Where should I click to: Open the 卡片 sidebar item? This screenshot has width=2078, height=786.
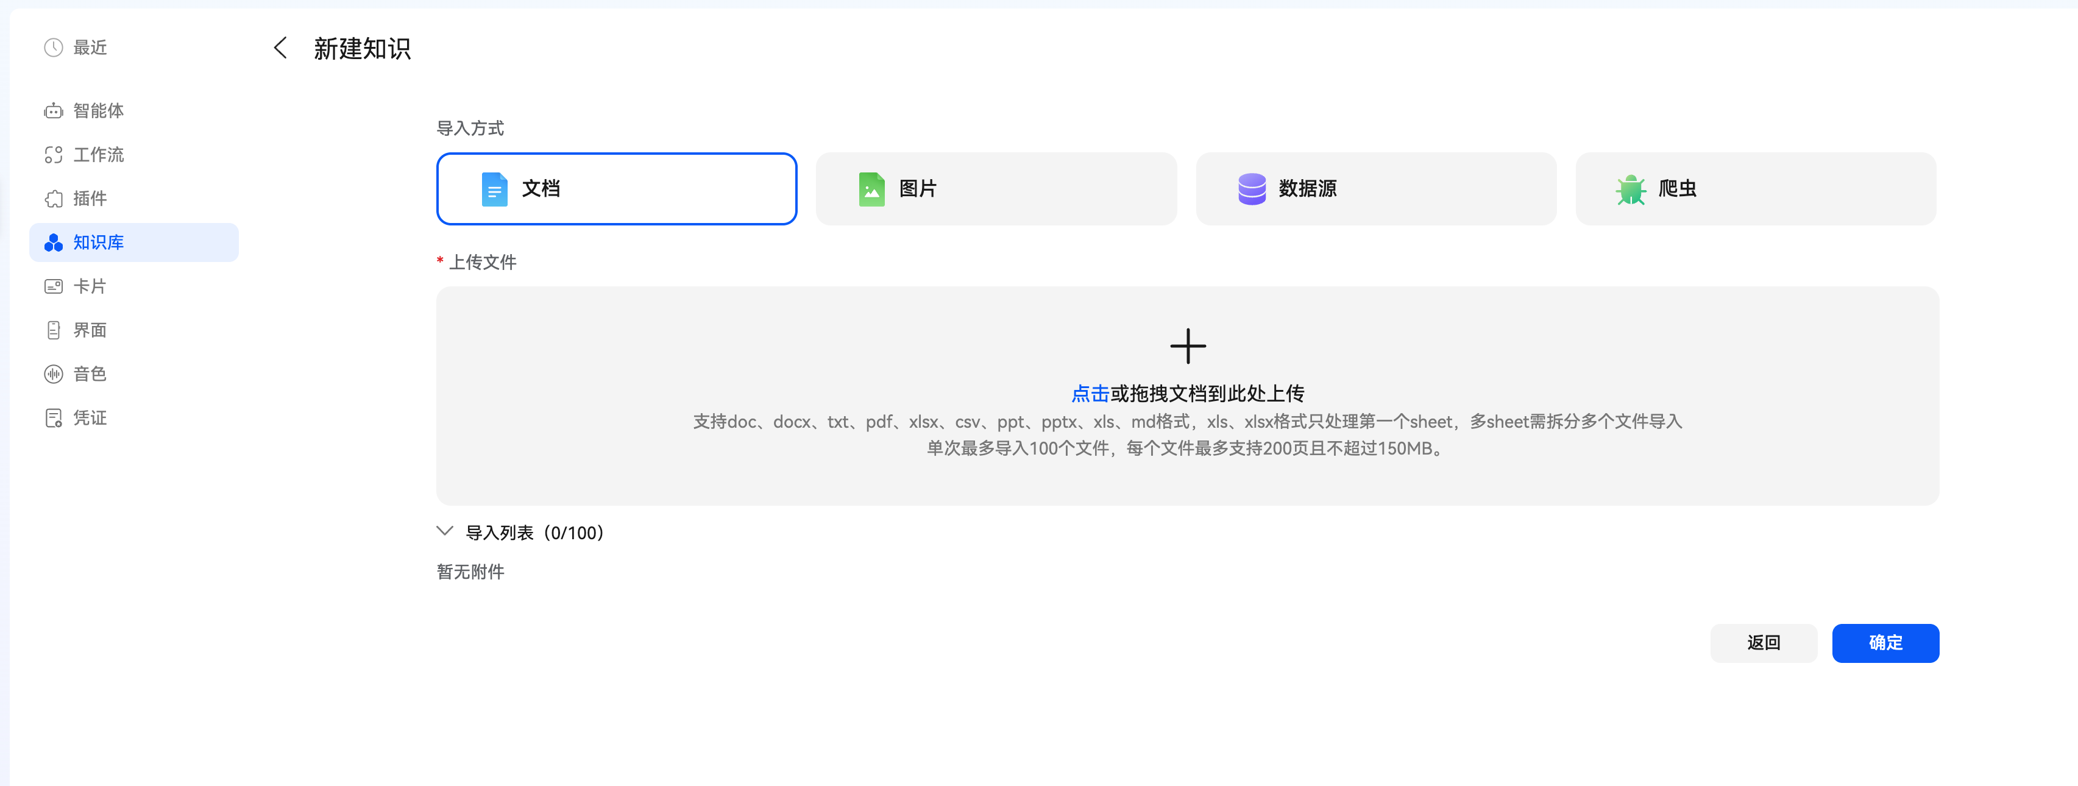coord(134,286)
